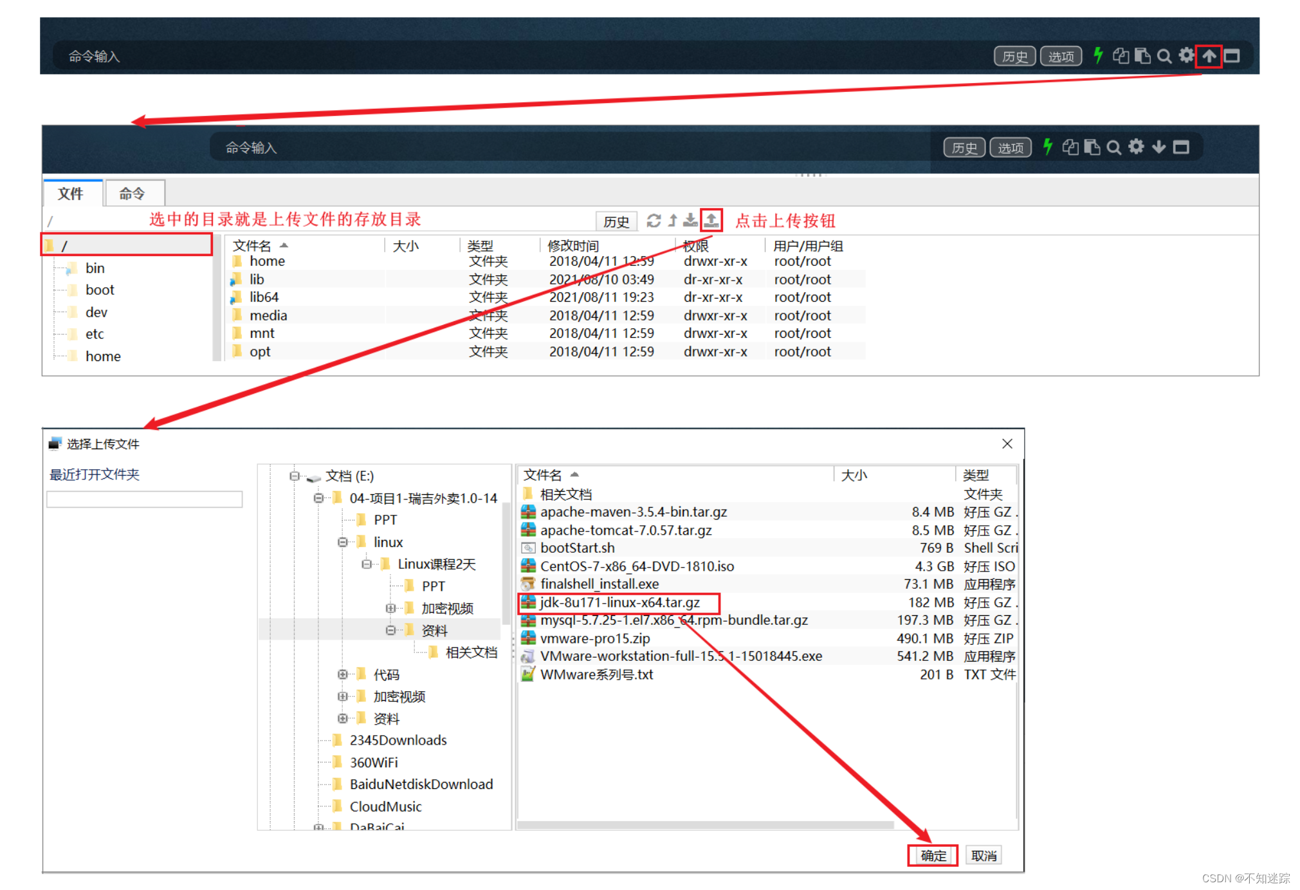Click the copy icon in the up-arrow command bar
This screenshot has width=1300, height=890.
[x=1121, y=56]
